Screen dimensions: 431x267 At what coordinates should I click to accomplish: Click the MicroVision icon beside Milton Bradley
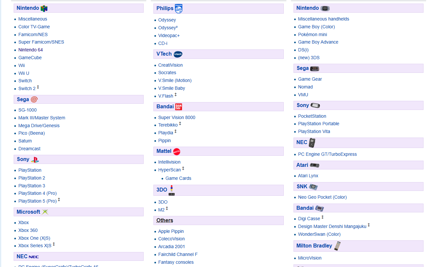[x=337, y=246]
